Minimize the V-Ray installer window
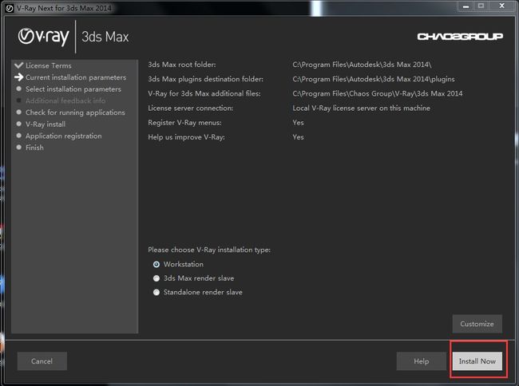Screen dimensions: 519x386 tap(466, 6)
